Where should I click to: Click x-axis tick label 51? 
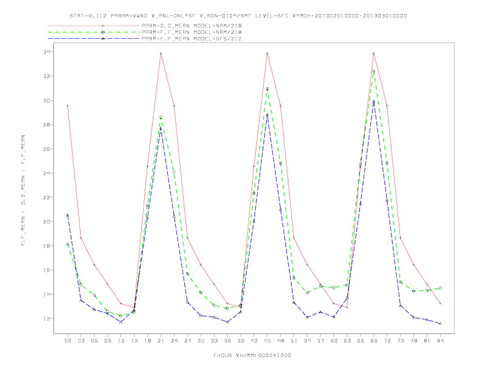pos(294,341)
